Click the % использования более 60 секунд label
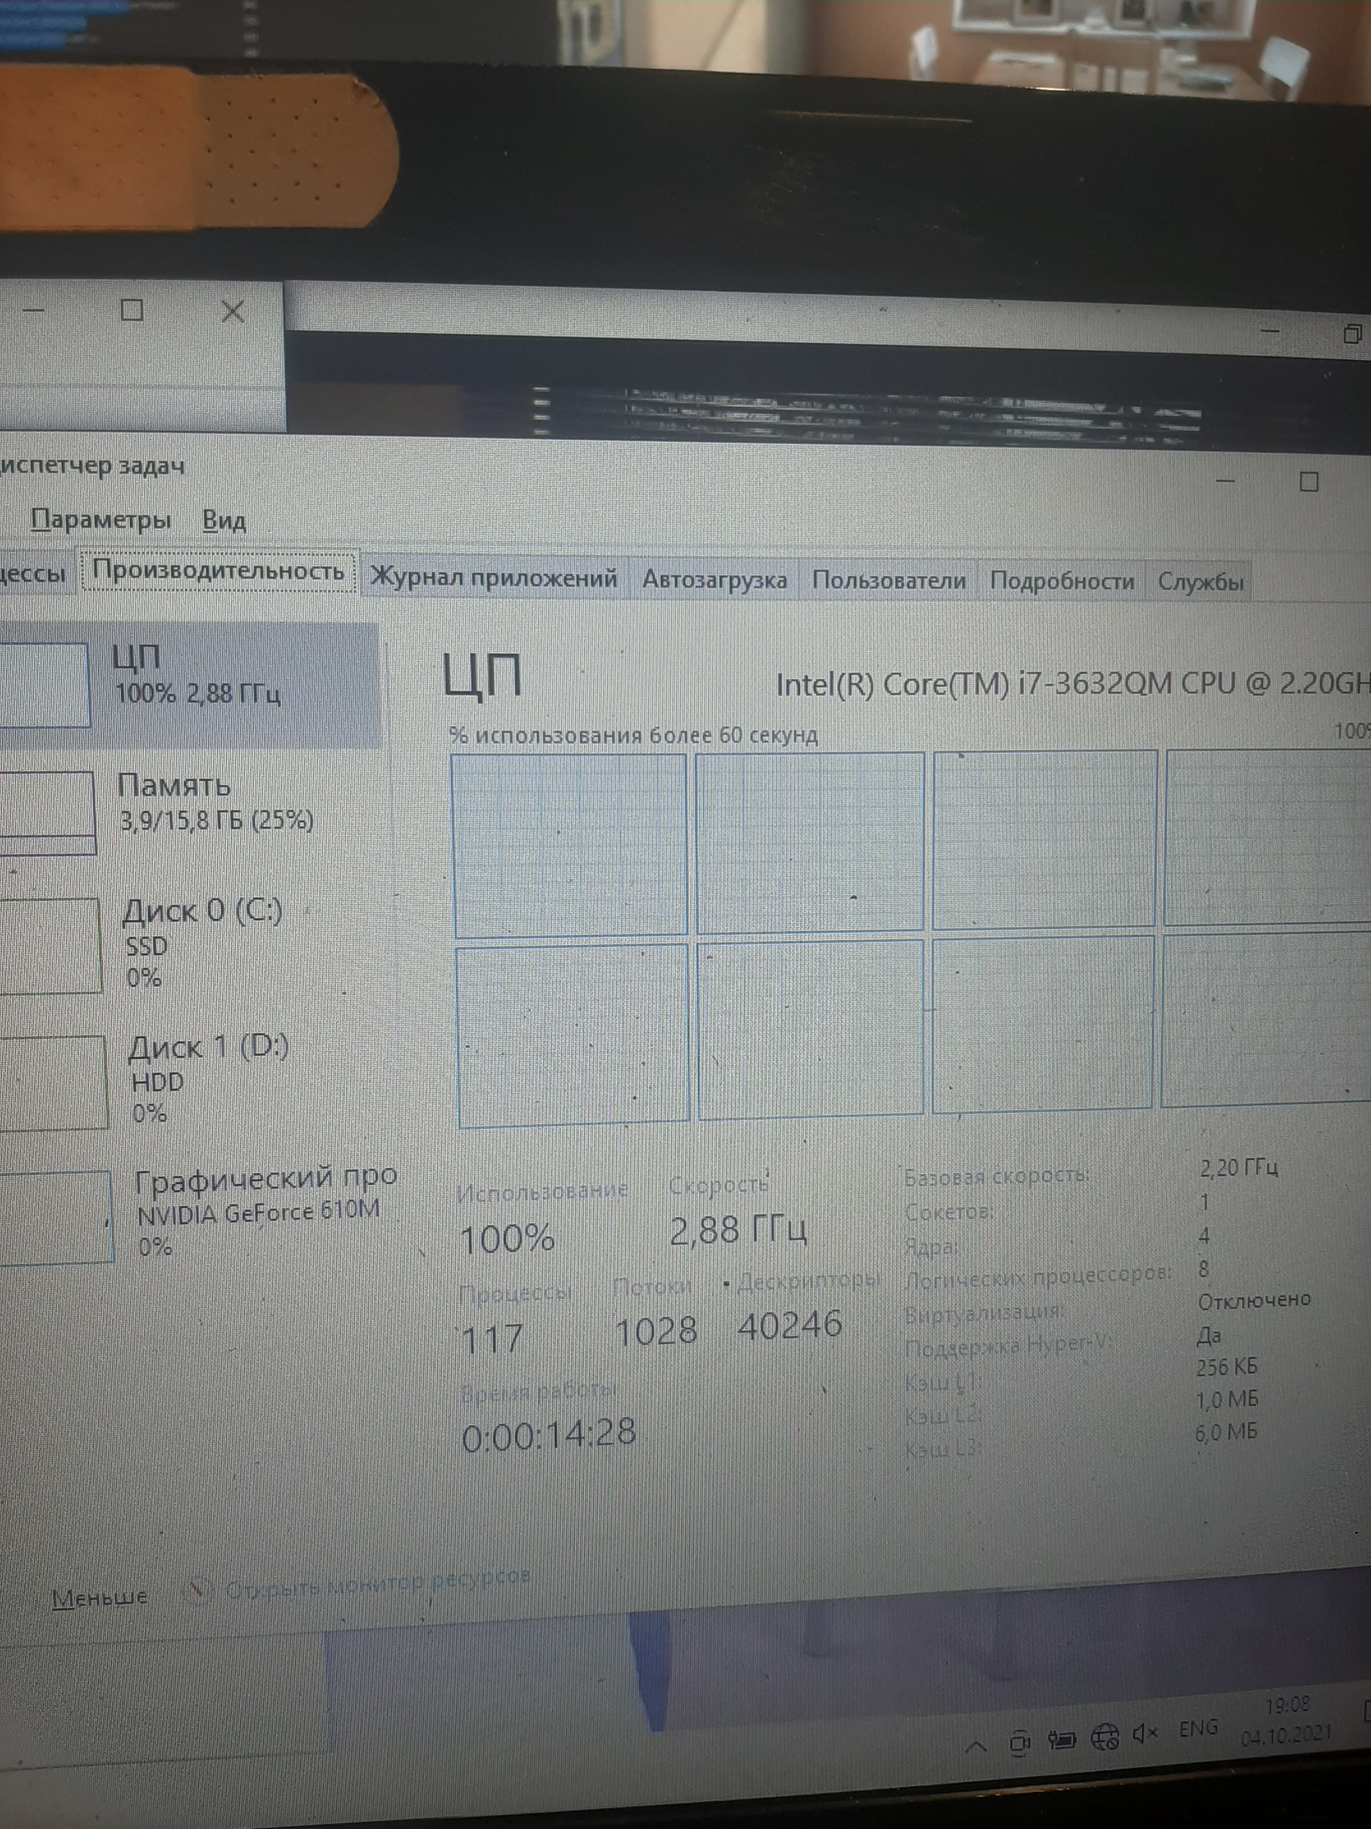Viewport: 1371px width, 1829px height. [x=634, y=735]
